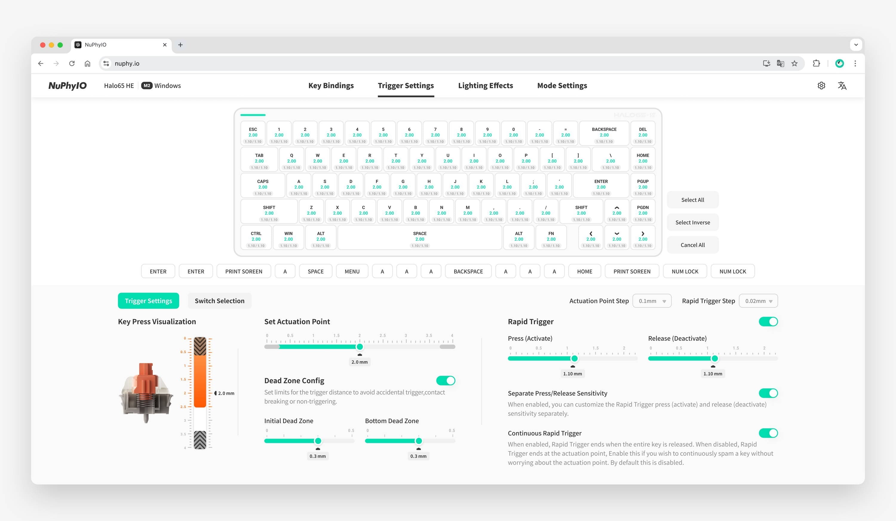896x521 pixels.
Task: Open the Rapid Trigger Step dropdown
Action: [x=758, y=301]
